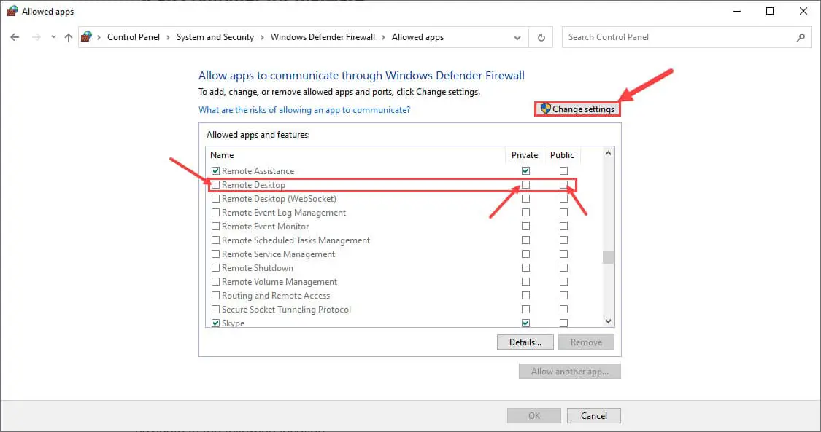Viewport: 821px width, 432px height.
Task: Click the list scroll down arrow
Action: pyautogui.click(x=608, y=321)
